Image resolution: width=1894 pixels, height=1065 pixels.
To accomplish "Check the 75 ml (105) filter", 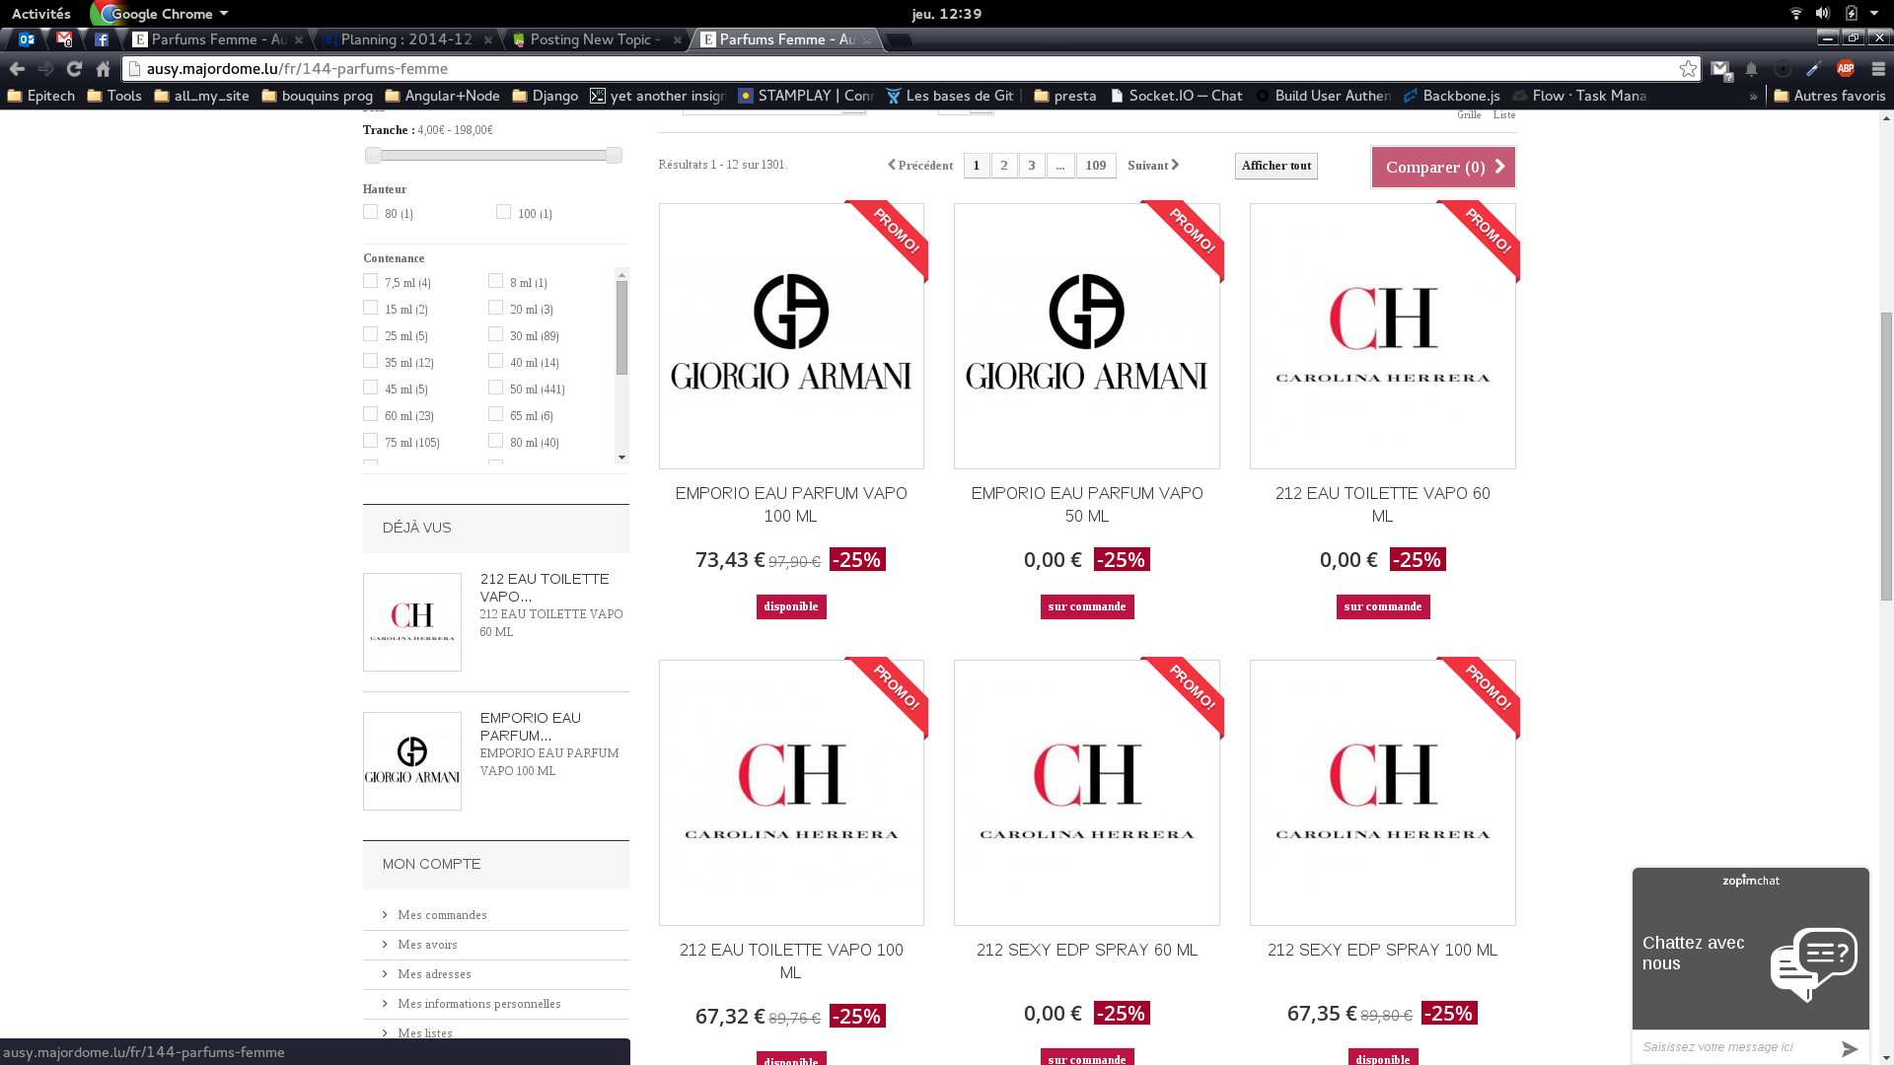I will coord(370,441).
